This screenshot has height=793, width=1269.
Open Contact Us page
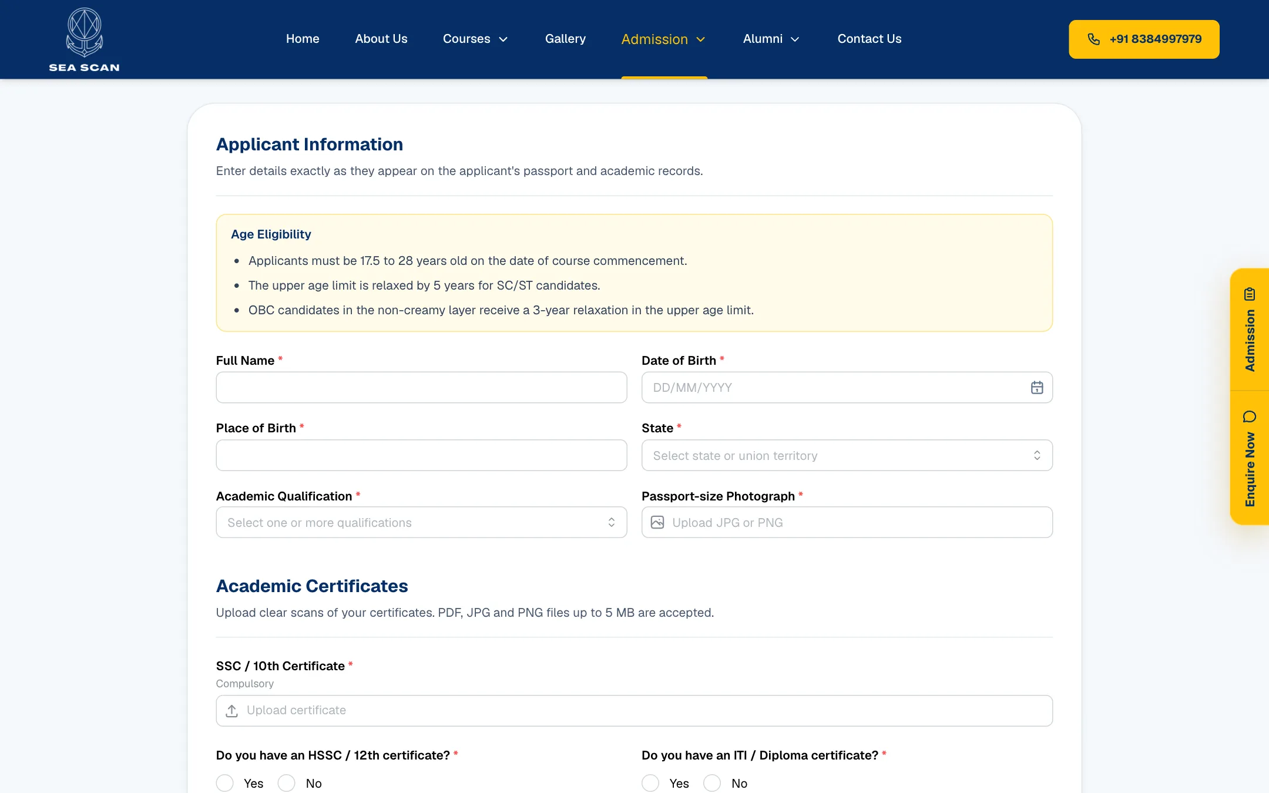(x=869, y=39)
